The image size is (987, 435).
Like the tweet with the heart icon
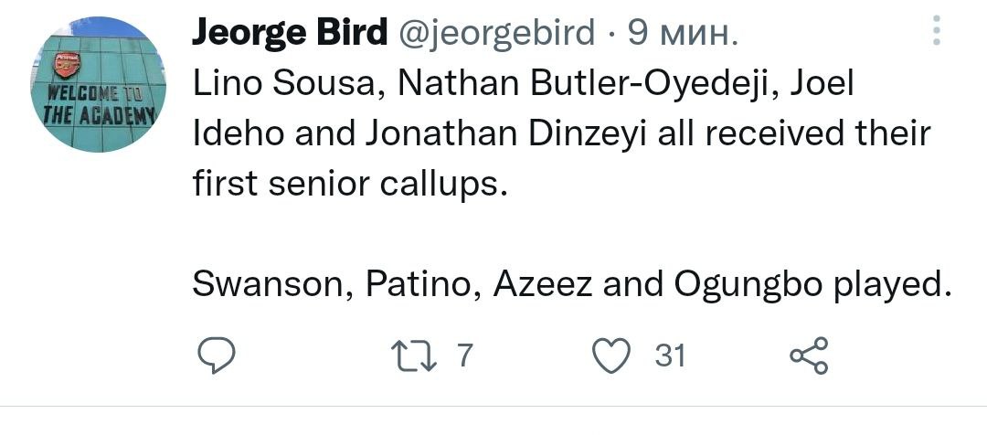coord(613,355)
